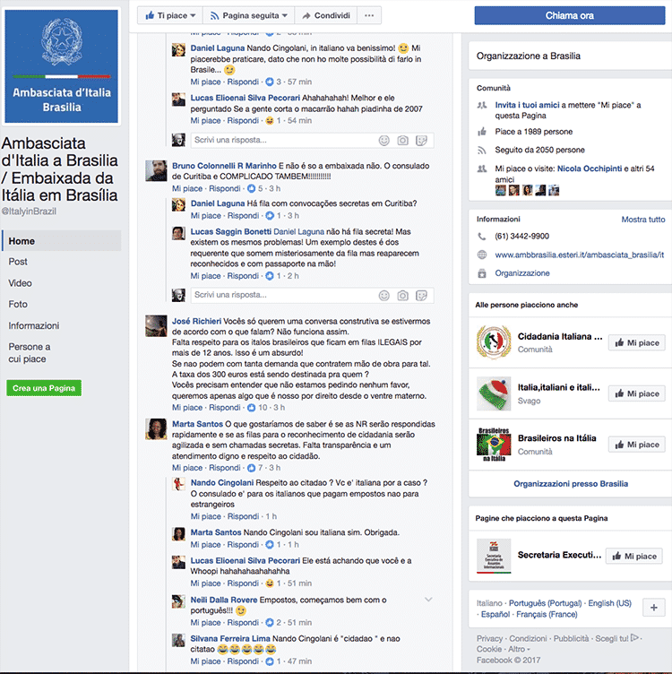
Task: Open like reactions on Bruno Colonnelli's comment
Action: coord(254,188)
